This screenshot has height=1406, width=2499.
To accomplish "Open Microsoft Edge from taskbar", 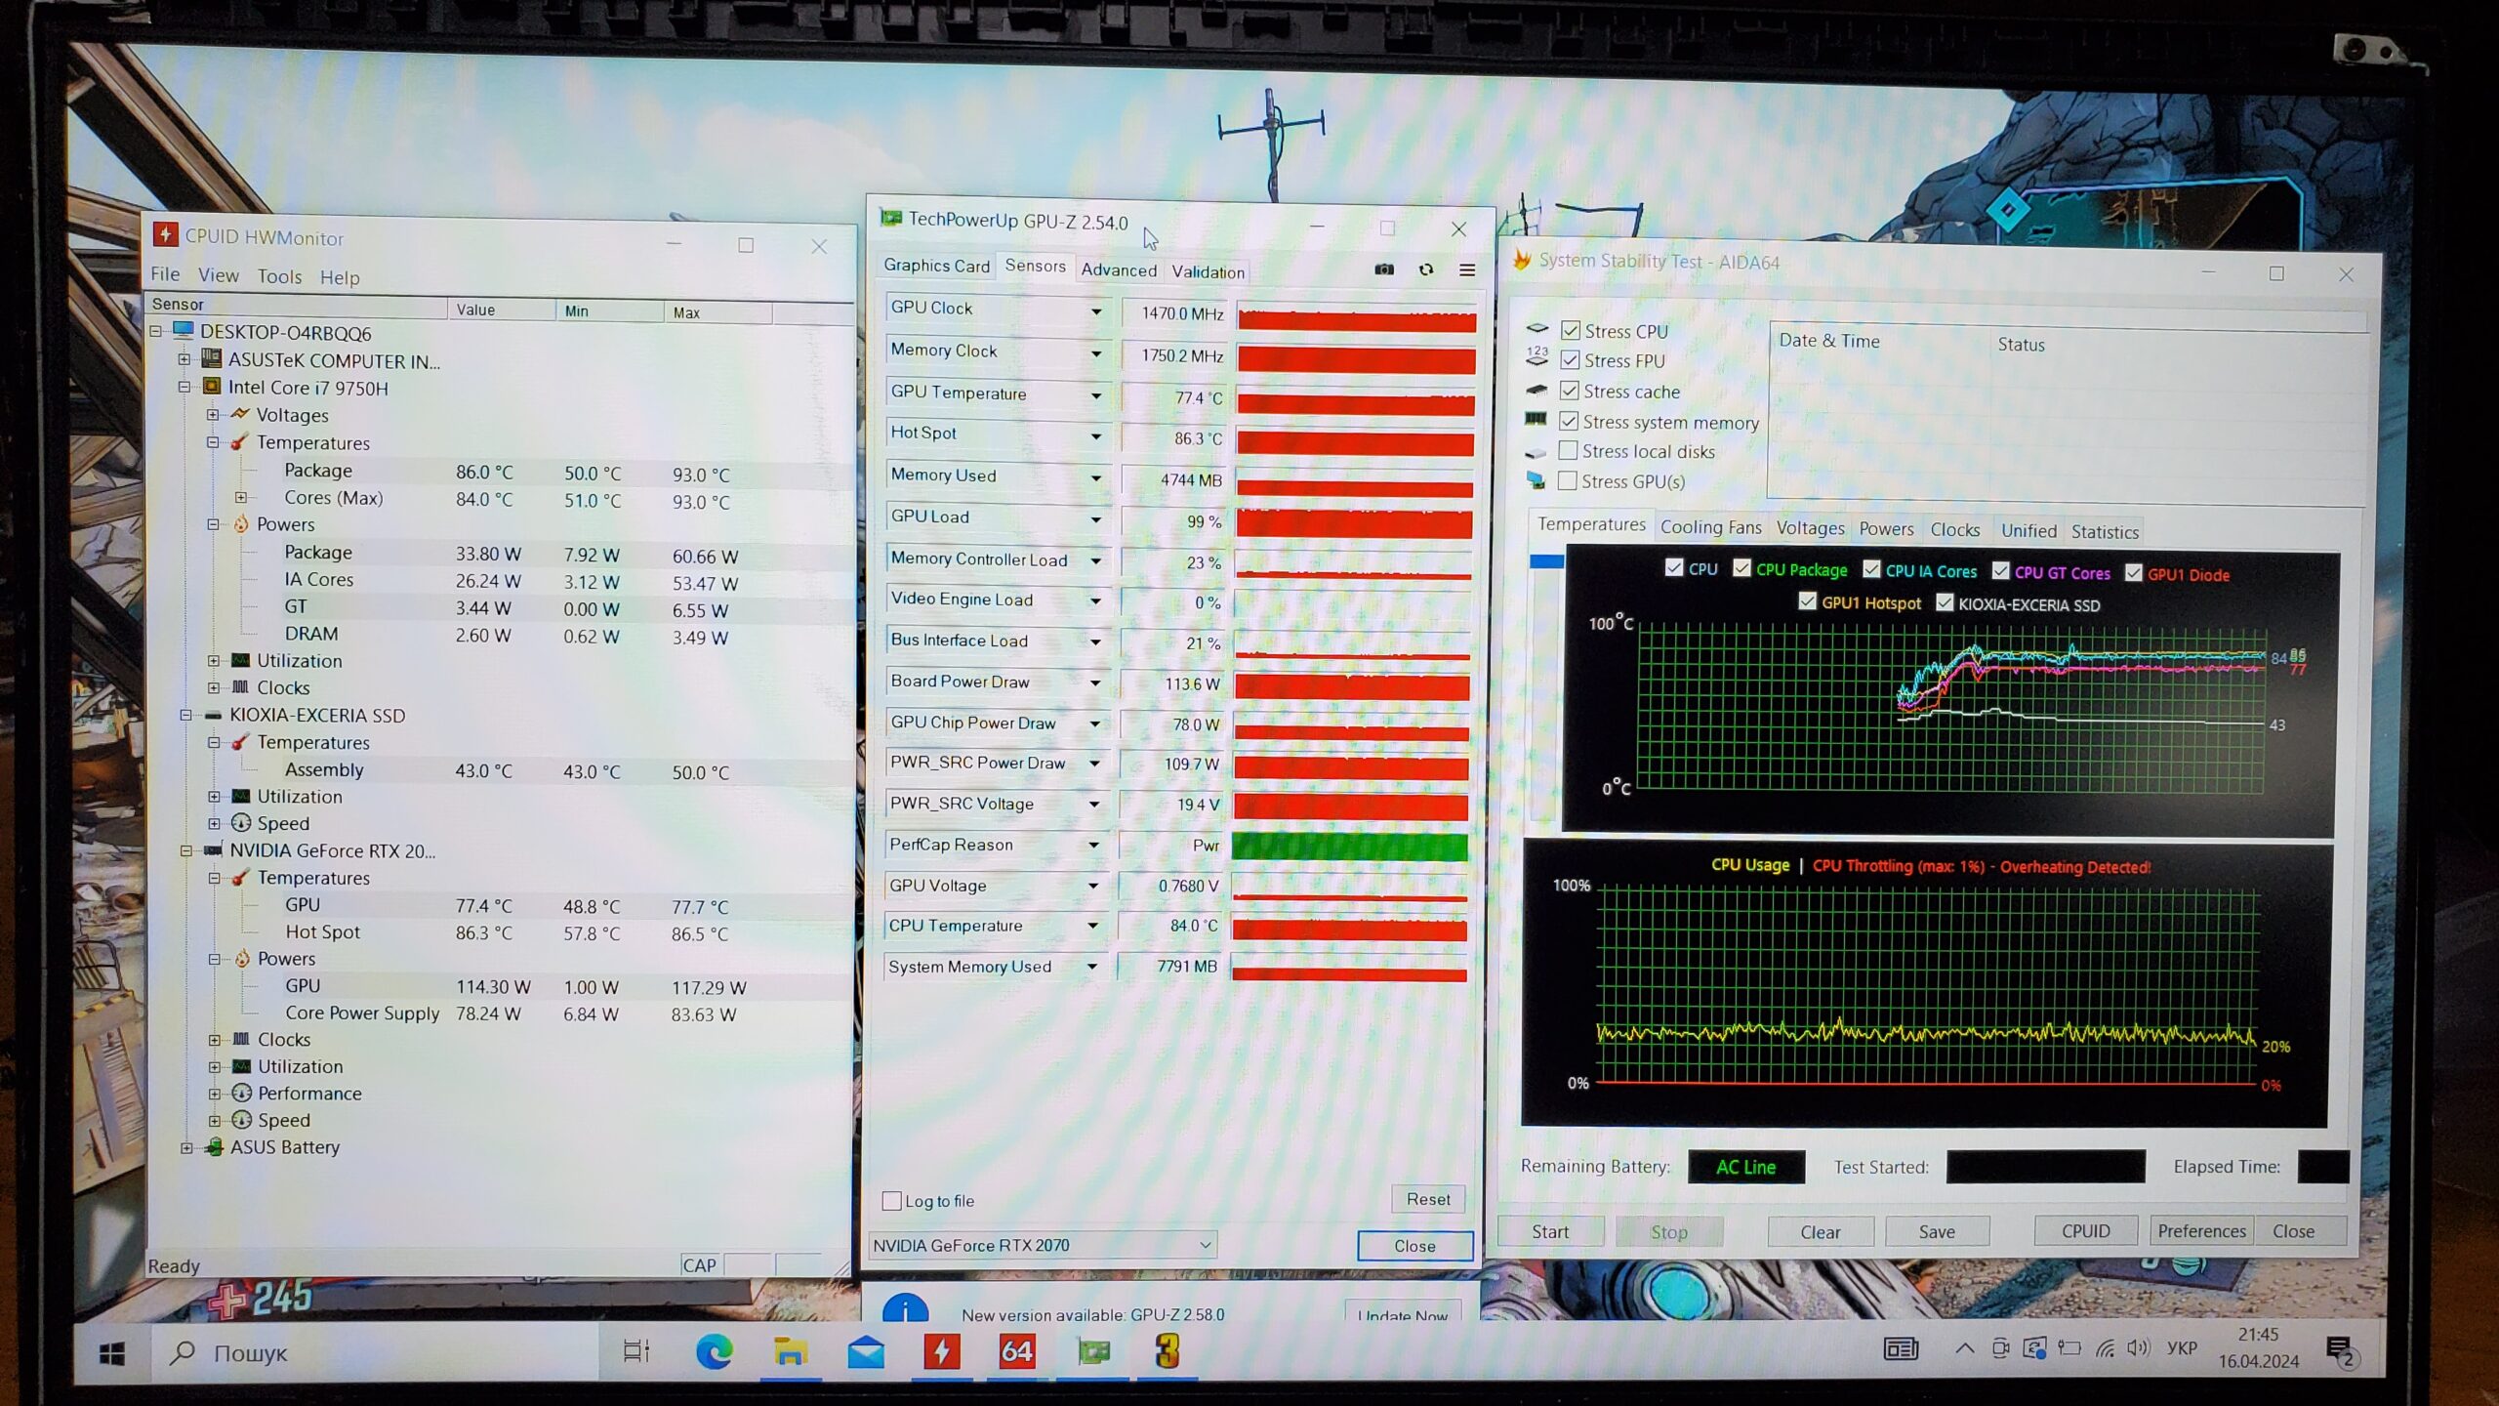I will (x=714, y=1352).
